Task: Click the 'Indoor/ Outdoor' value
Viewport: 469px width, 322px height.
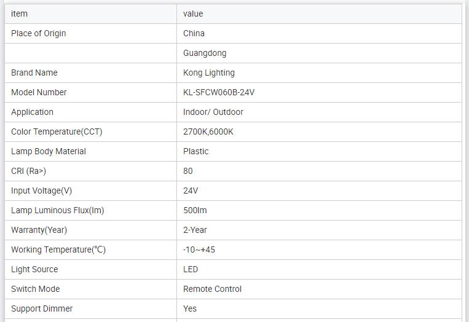Action: click(x=213, y=112)
